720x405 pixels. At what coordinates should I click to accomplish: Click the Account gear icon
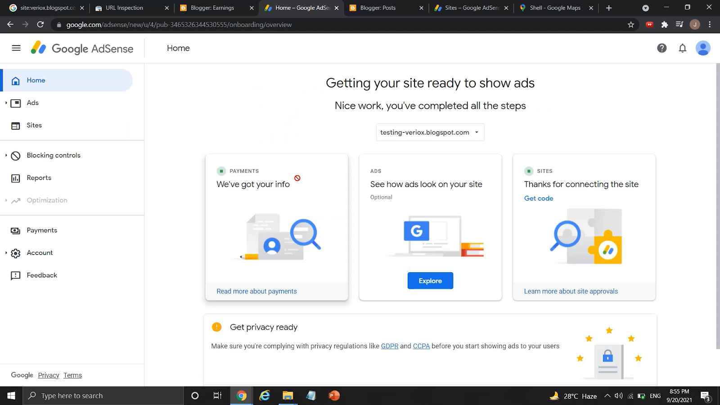click(x=16, y=253)
